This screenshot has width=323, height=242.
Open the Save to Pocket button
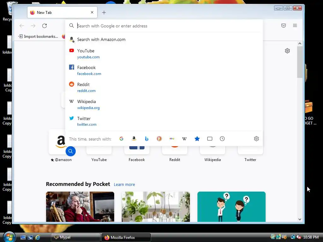[x=284, y=26]
